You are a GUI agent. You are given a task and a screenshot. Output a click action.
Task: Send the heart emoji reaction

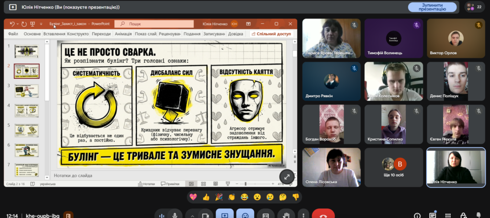point(193,196)
